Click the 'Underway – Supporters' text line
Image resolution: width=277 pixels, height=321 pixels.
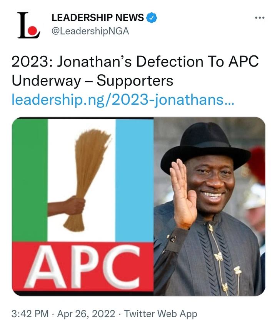92,81
